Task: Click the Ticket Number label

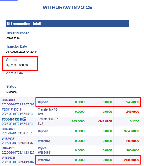Action: (18, 33)
